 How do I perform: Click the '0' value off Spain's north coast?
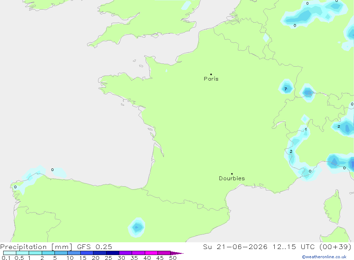pyautogui.click(x=52, y=170)
